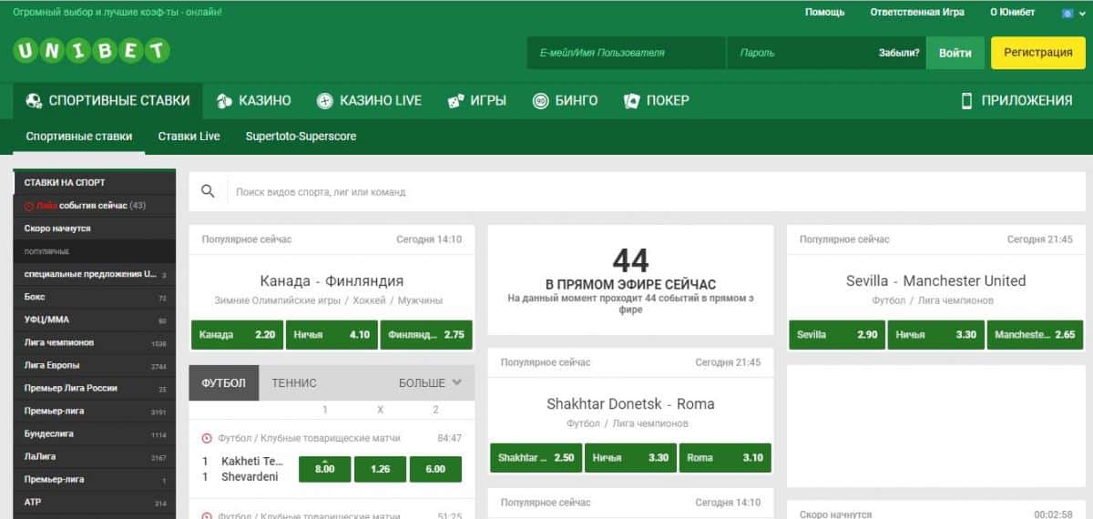Open Лига чемпионов in the sidebar
Image resolution: width=1093 pixels, height=519 pixels.
click(59, 342)
